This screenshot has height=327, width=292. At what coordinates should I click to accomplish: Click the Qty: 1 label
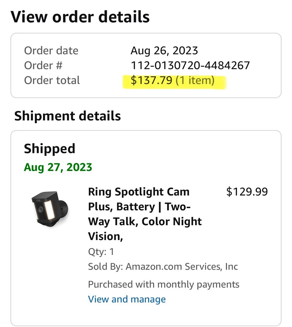point(101,252)
